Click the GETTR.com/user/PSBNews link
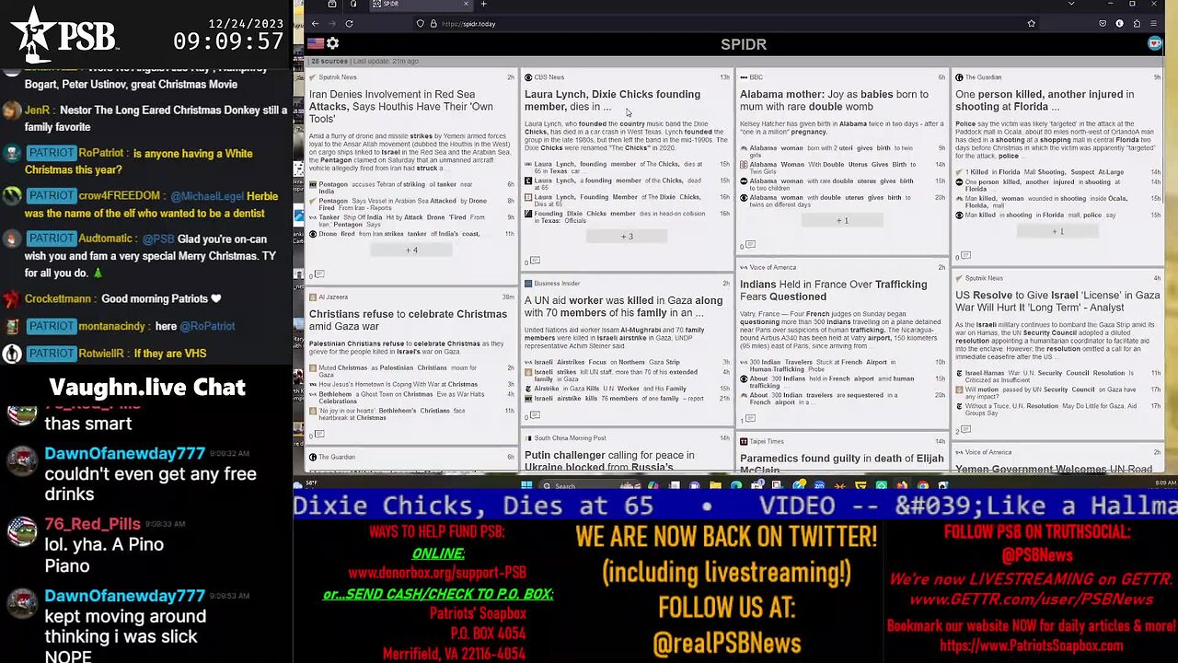This screenshot has width=1178, height=663. (1031, 599)
